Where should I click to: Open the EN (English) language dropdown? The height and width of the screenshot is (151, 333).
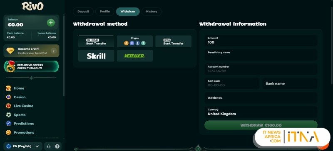click(x=23, y=146)
